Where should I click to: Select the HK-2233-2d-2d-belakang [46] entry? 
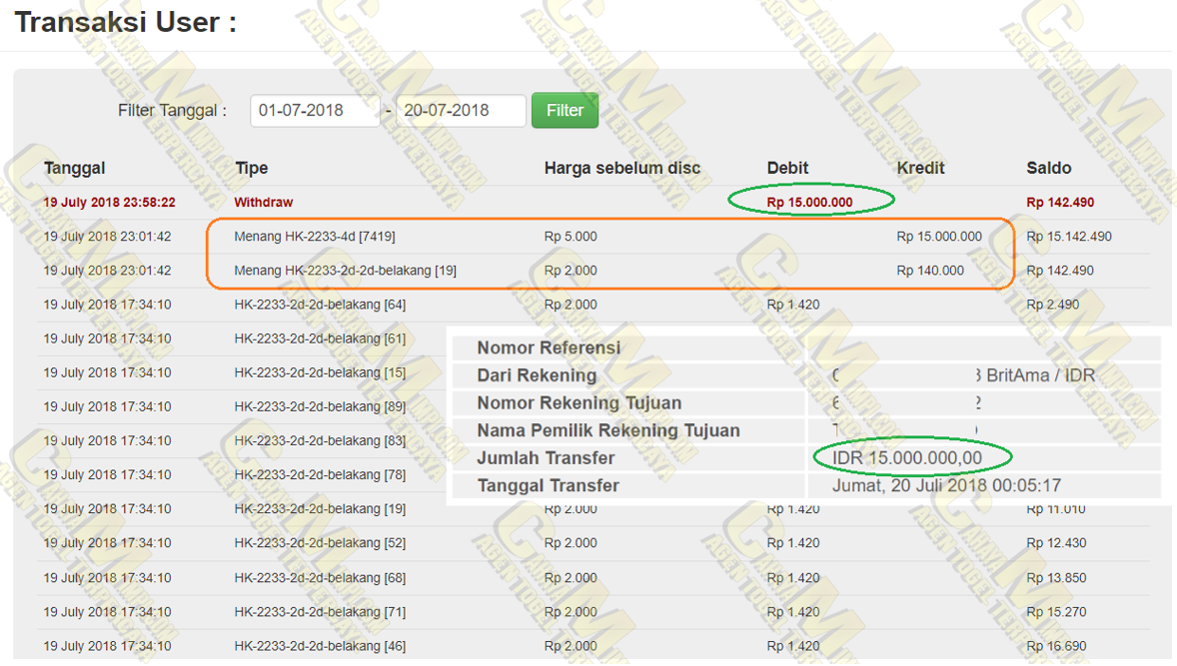(x=320, y=646)
